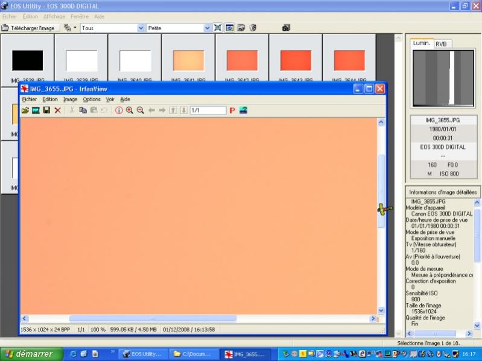The height and width of the screenshot is (361, 482).
Task: Click the EOS Utility camera icon on toolbar
Action: tap(286, 28)
